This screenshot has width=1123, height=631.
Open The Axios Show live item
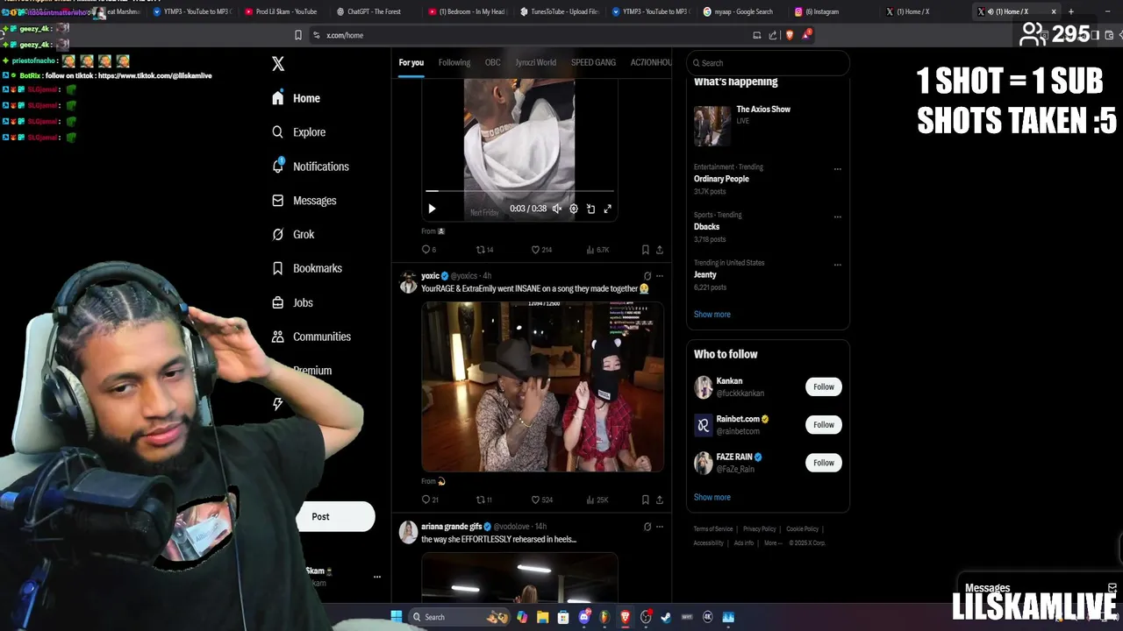[x=768, y=124]
